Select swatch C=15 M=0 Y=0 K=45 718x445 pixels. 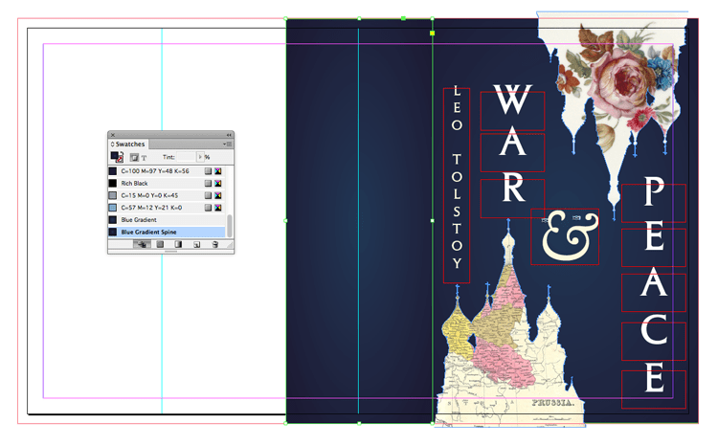tap(167, 195)
